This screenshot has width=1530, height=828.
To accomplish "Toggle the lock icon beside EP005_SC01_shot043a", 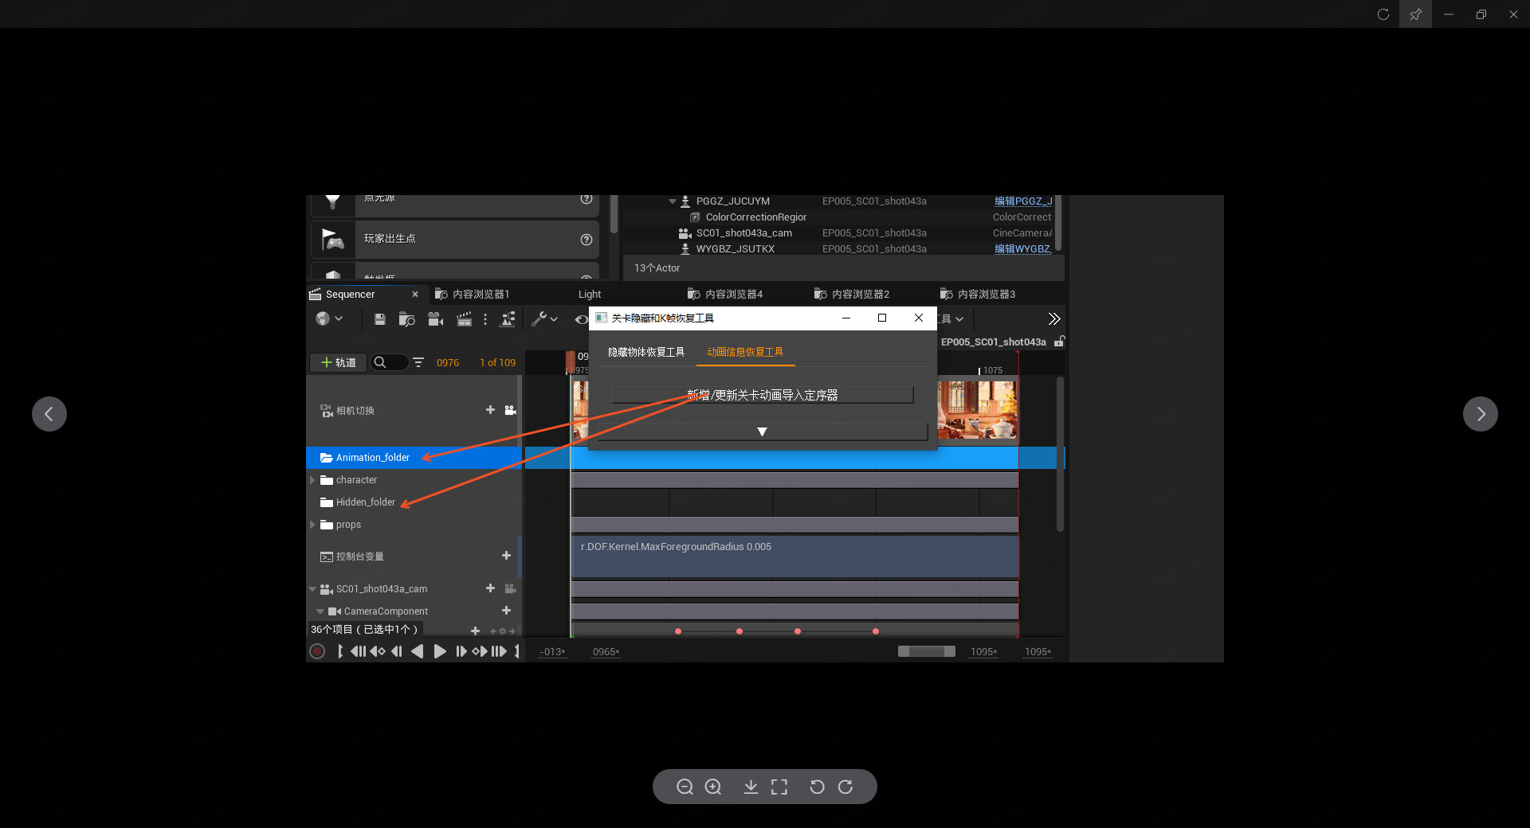I will tap(1059, 342).
